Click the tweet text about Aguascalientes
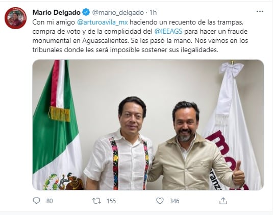The width and height of the screenshot is (275, 215). coord(140,36)
